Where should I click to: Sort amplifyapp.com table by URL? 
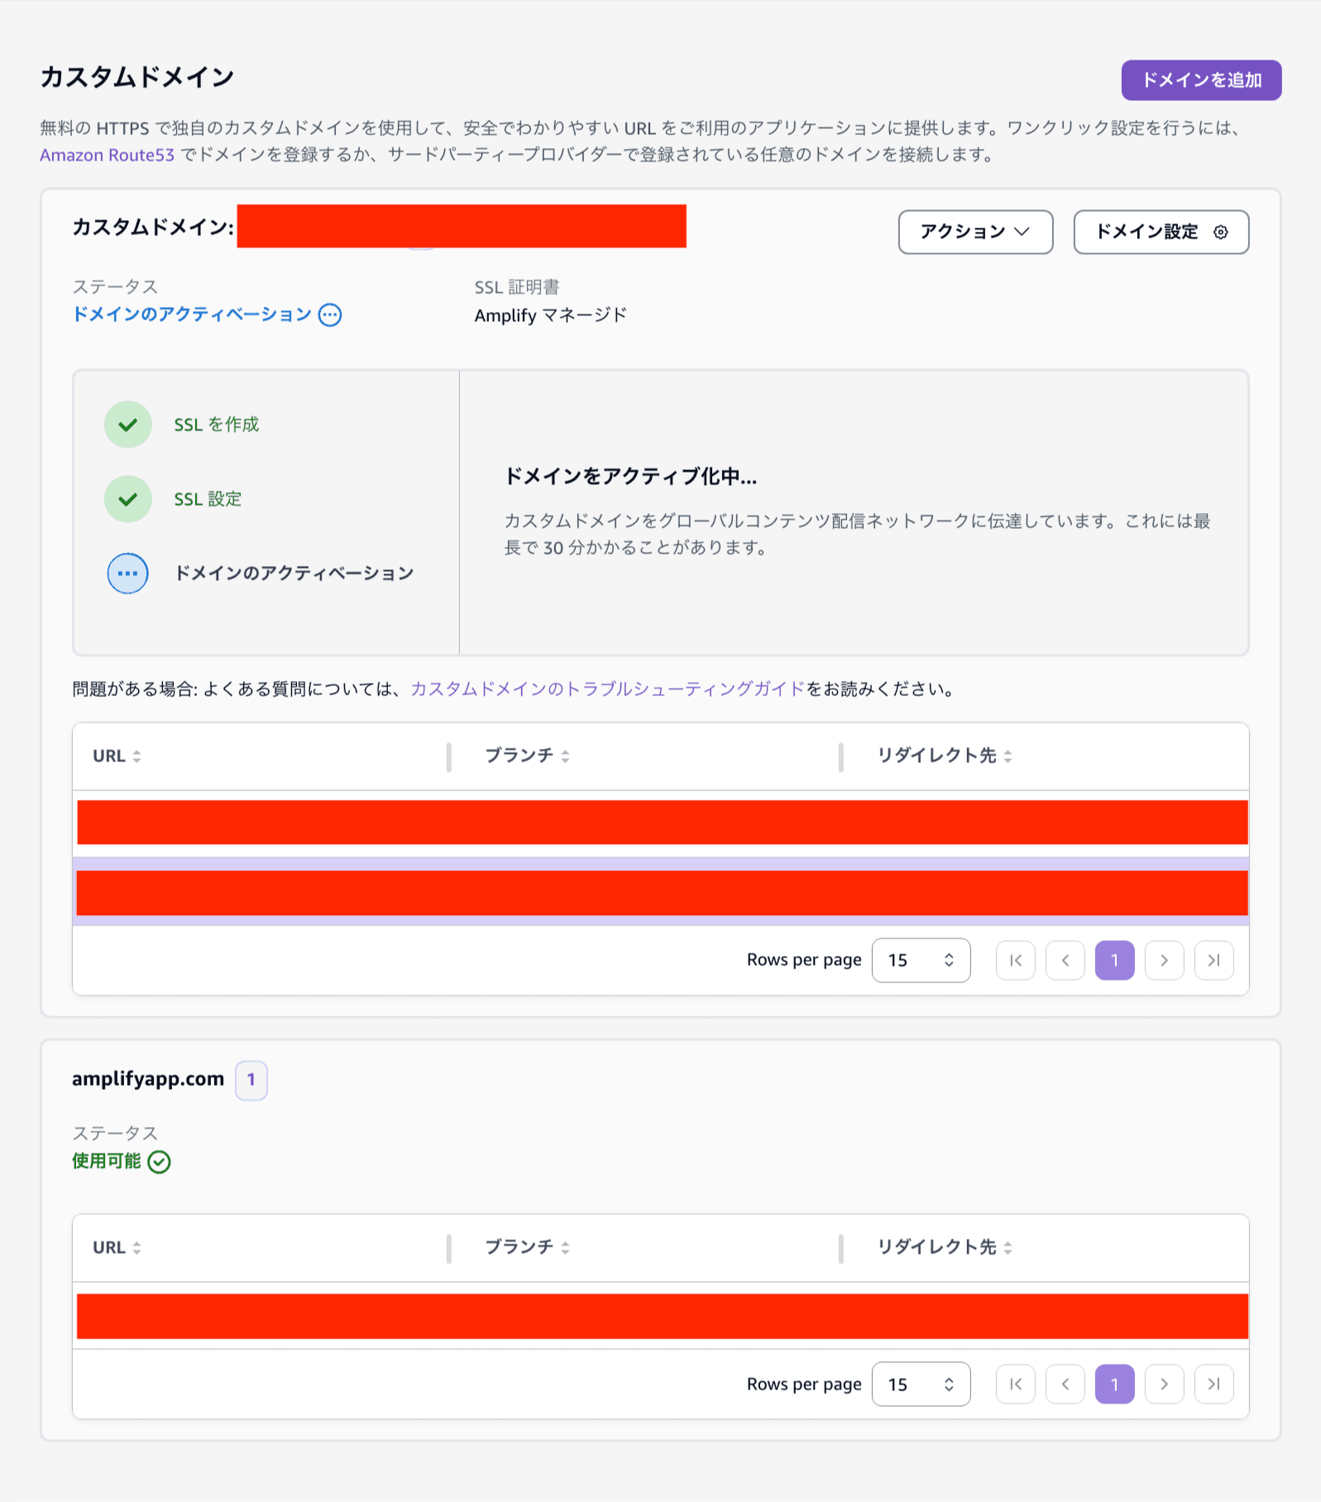(117, 1247)
